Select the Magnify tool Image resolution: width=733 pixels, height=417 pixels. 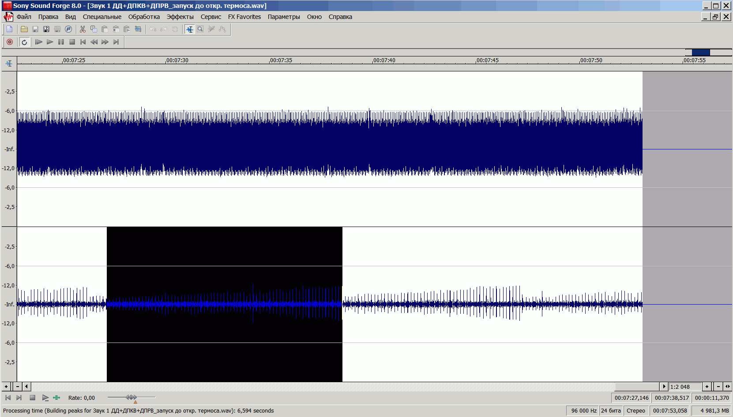[200, 29]
